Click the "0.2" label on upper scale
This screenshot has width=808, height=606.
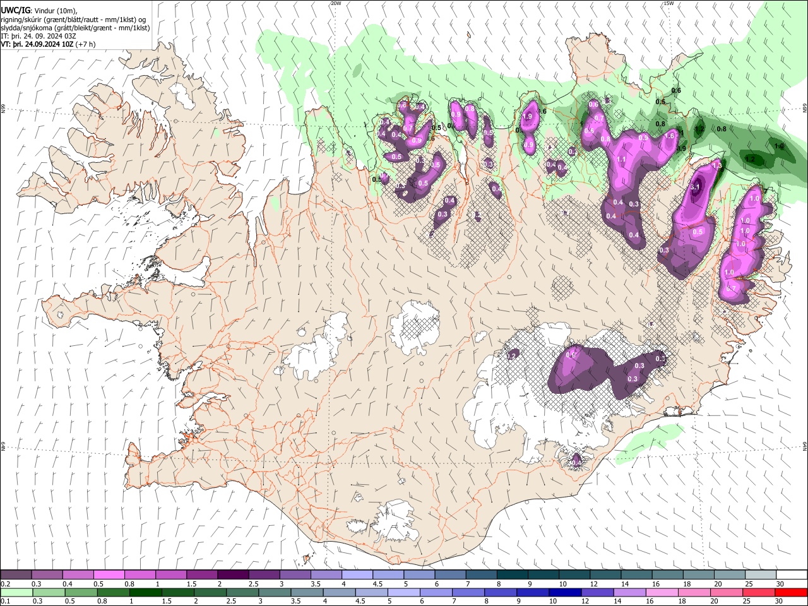[x=5, y=584]
